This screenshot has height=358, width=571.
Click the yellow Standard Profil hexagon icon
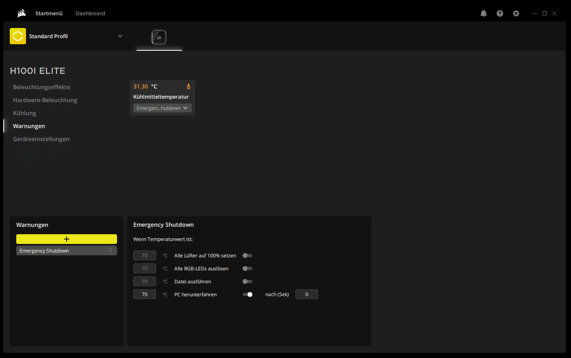point(18,36)
